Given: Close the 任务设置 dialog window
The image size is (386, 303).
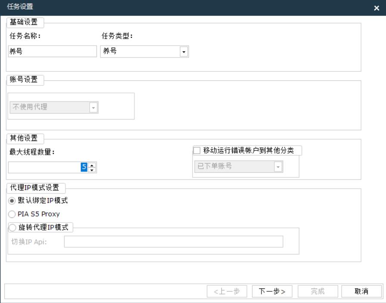Looking at the screenshot, I should click(377, 8).
